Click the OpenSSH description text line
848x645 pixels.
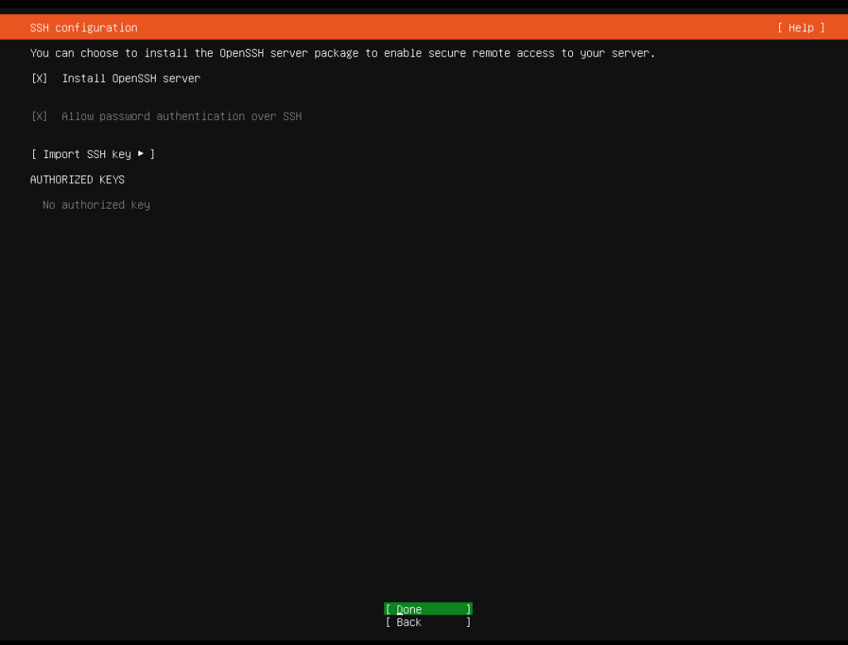(x=342, y=53)
